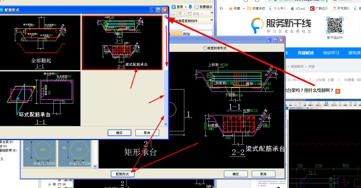Switch to the 培训学习 nav tab
This screenshot has height=188, width=361.
pyautogui.click(x=331, y=53)
